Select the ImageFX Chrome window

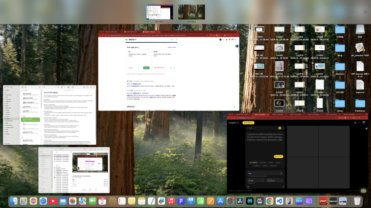(299, 153)
